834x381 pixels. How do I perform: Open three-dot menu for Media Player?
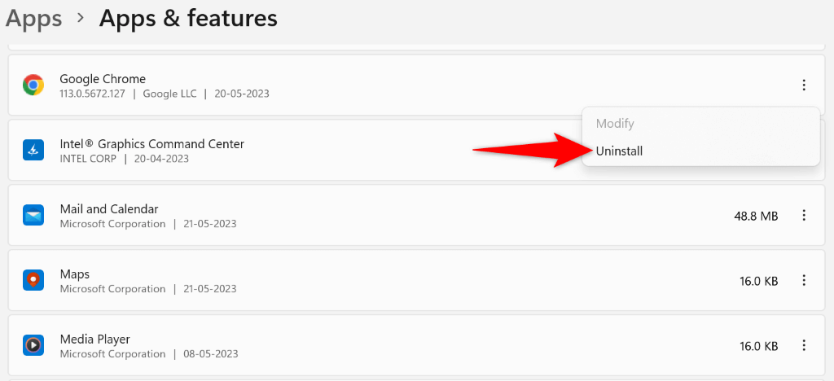804,345
